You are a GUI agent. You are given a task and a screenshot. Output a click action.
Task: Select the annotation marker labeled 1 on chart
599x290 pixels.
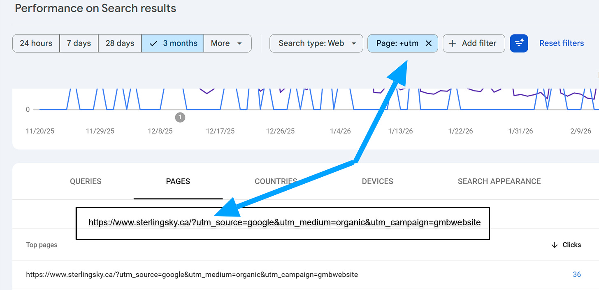(180, 117)
